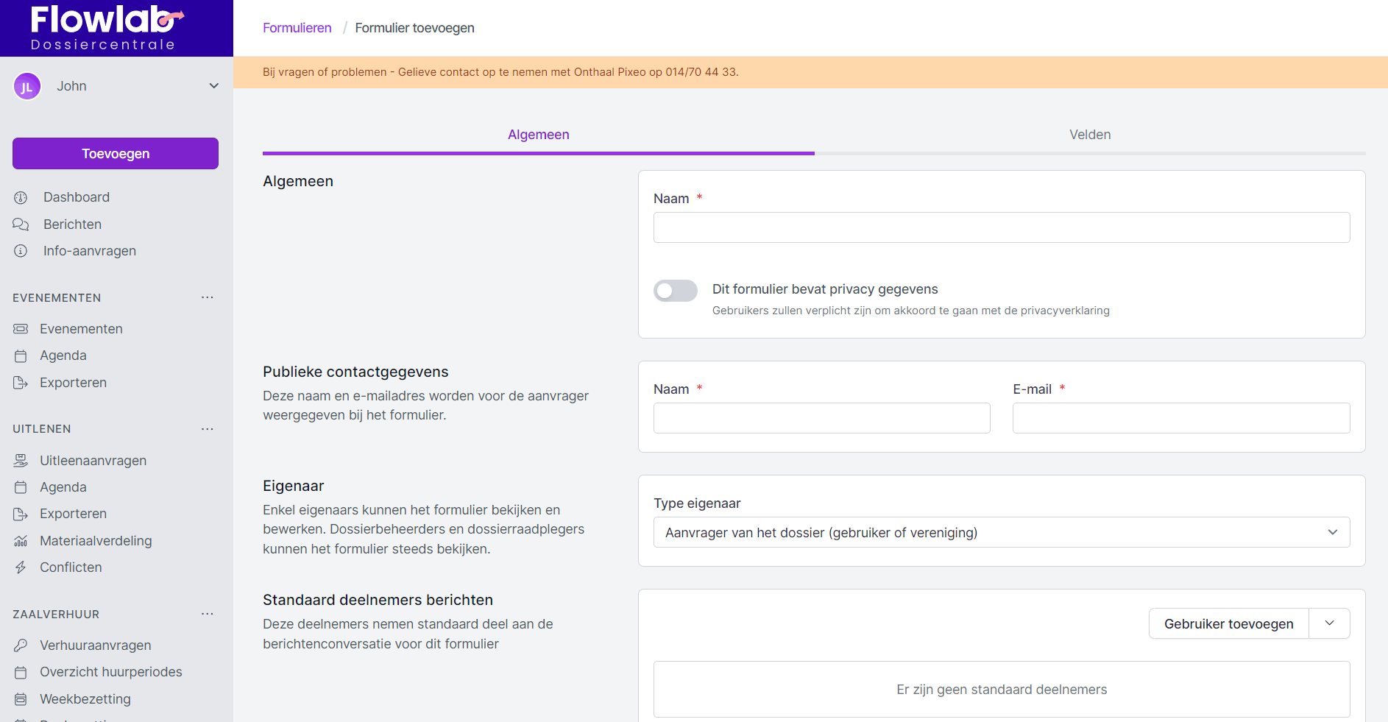Click the Info-aanvragen info icon
The image size is (1388, 722).
(21, 251)
